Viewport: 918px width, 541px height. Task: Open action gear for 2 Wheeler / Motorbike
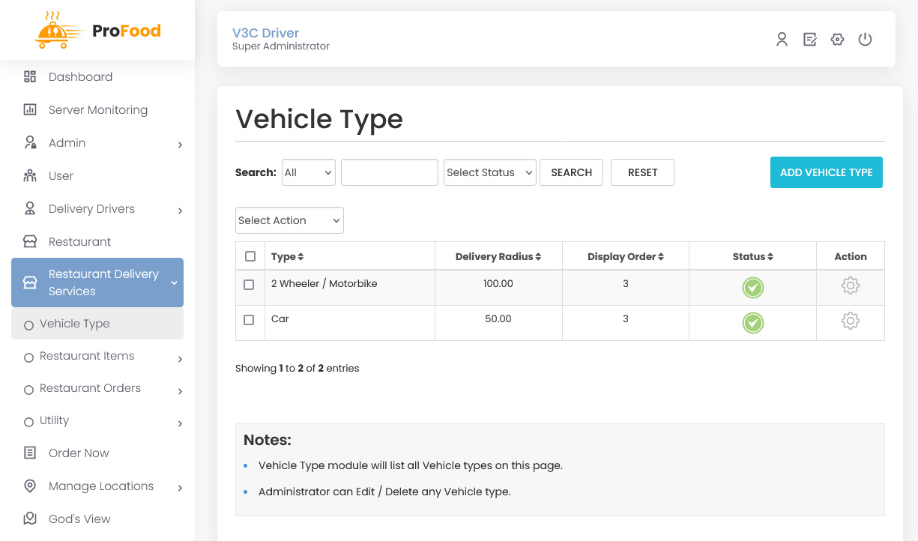[850, 285]
